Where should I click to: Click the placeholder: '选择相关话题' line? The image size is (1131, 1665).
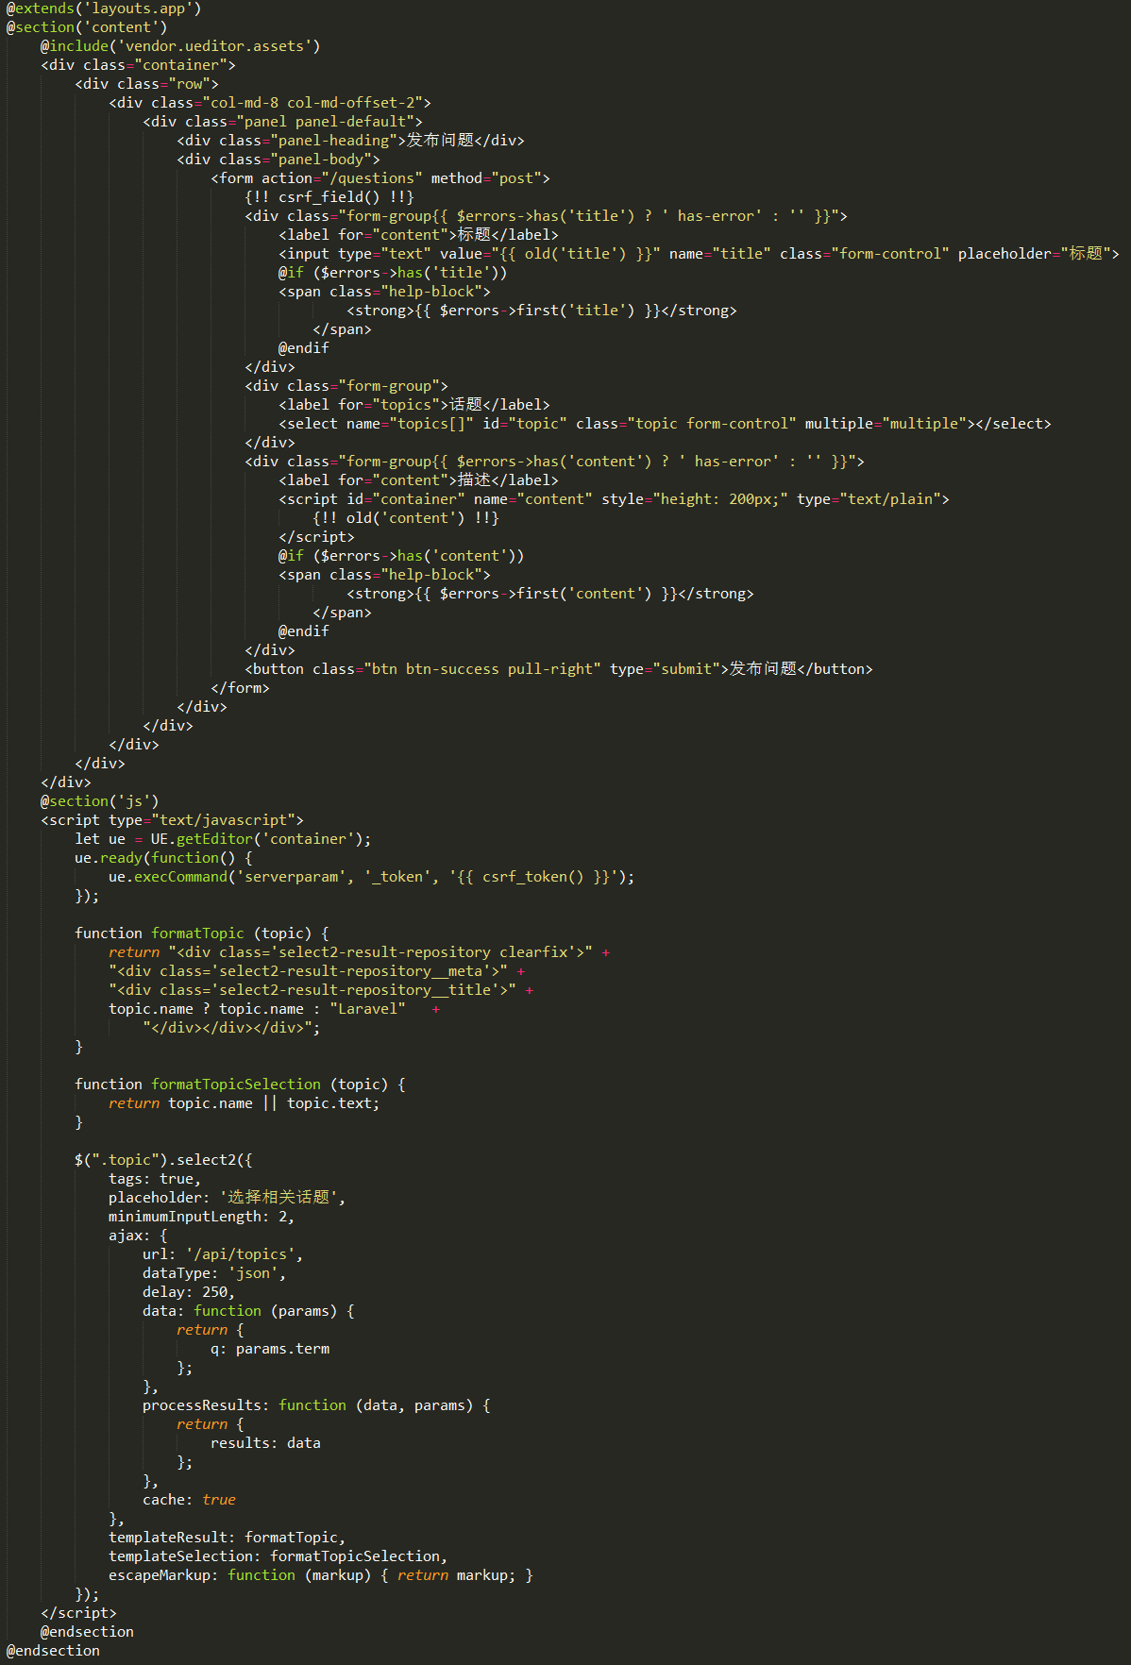point(228,1198)
